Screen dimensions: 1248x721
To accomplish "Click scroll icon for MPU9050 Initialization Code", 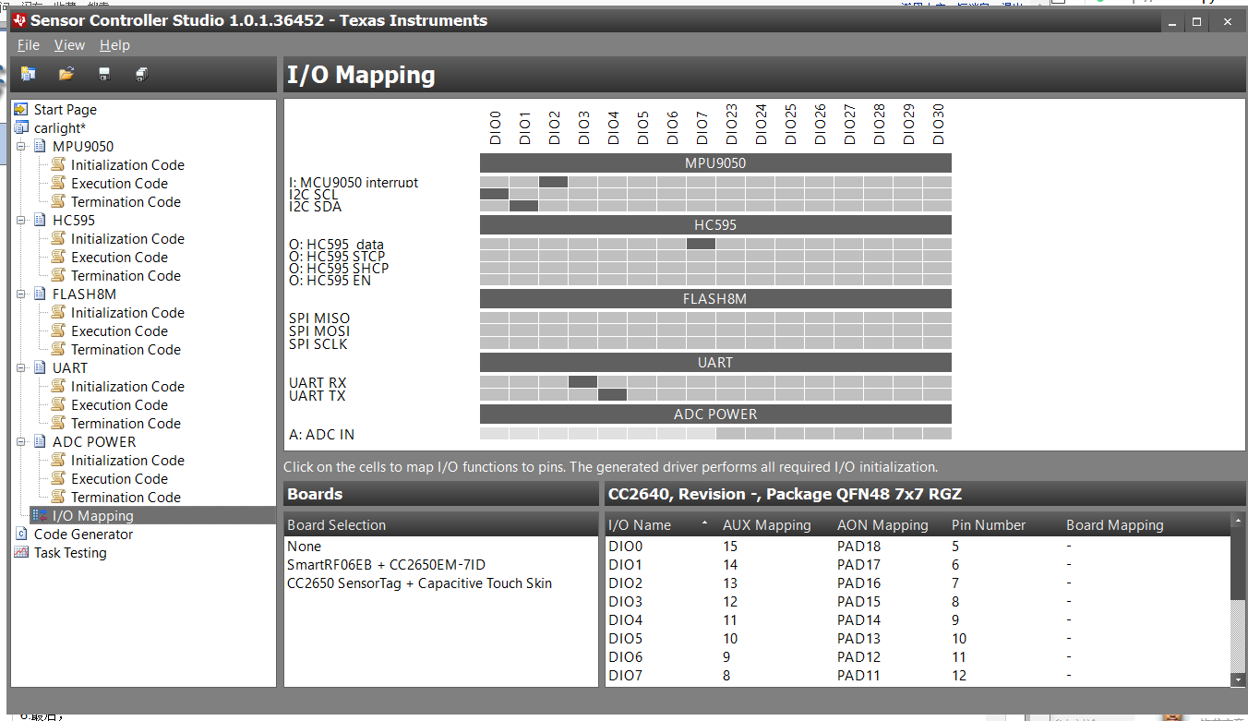I will coord(58,164).
